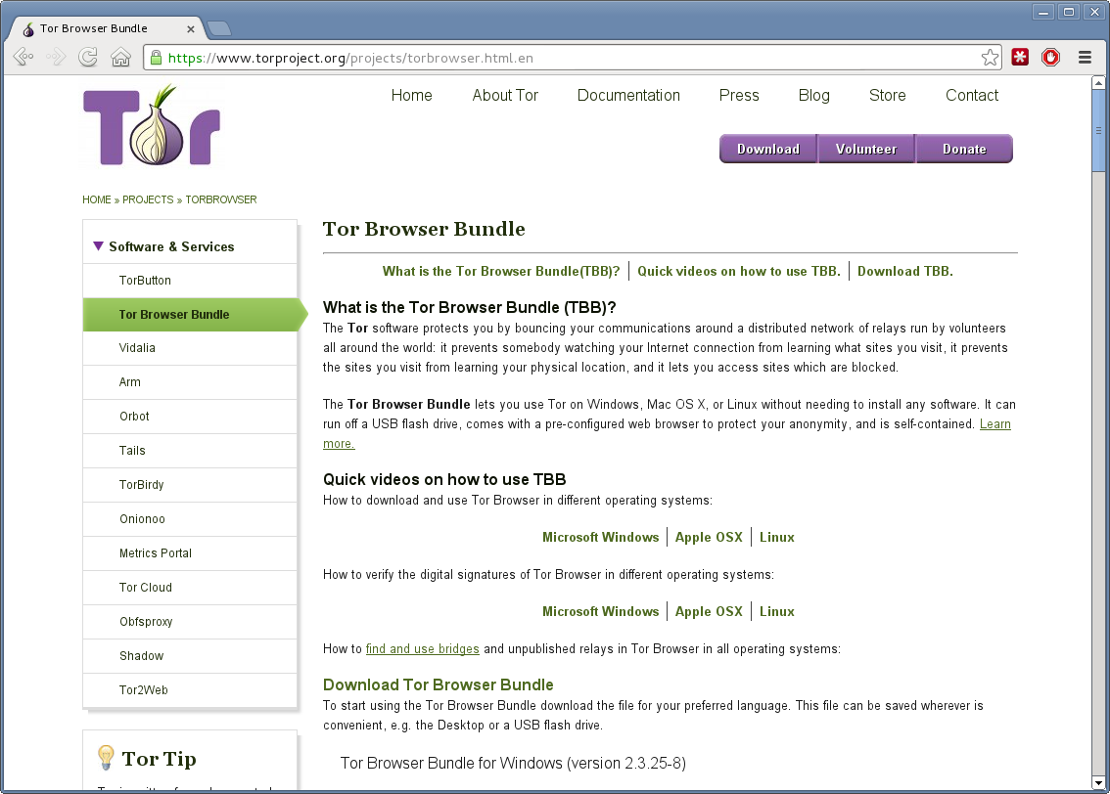Click the purple Download button
The height and width of the screenshot is (794, 1110).
[768, 149]
